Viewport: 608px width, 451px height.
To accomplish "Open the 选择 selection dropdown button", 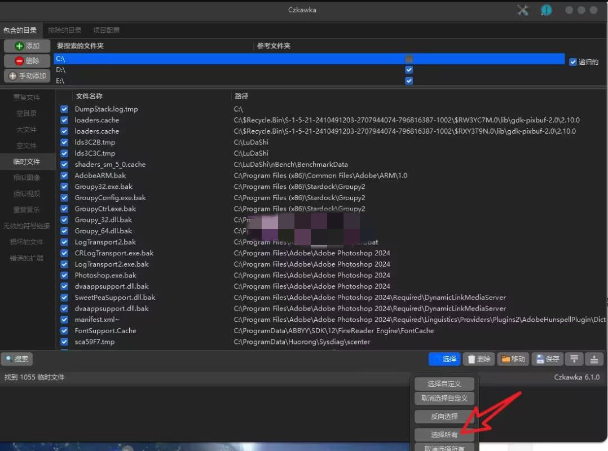I will click(444, 359).
